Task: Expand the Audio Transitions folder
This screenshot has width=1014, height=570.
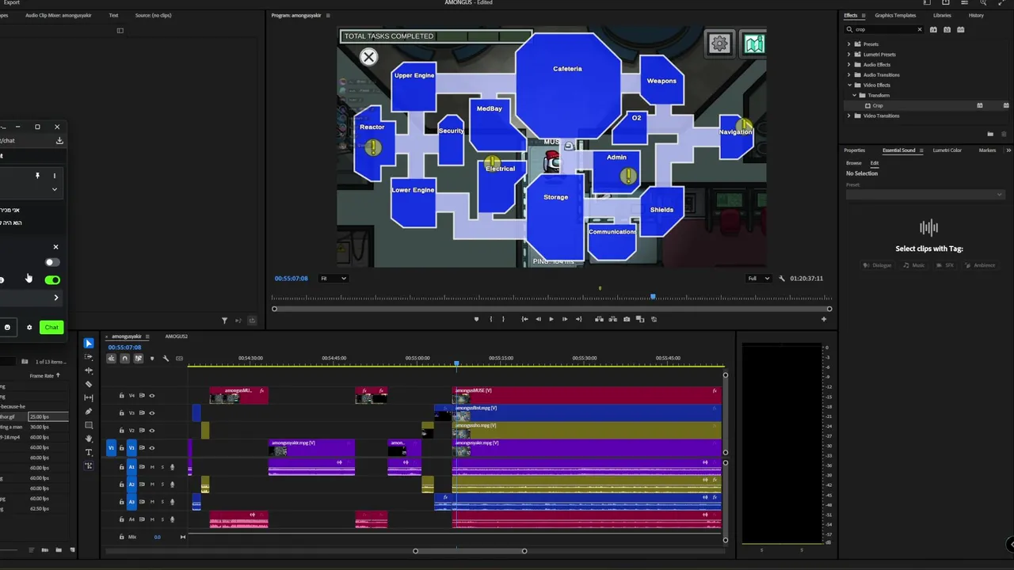Action: pos(849,75)
